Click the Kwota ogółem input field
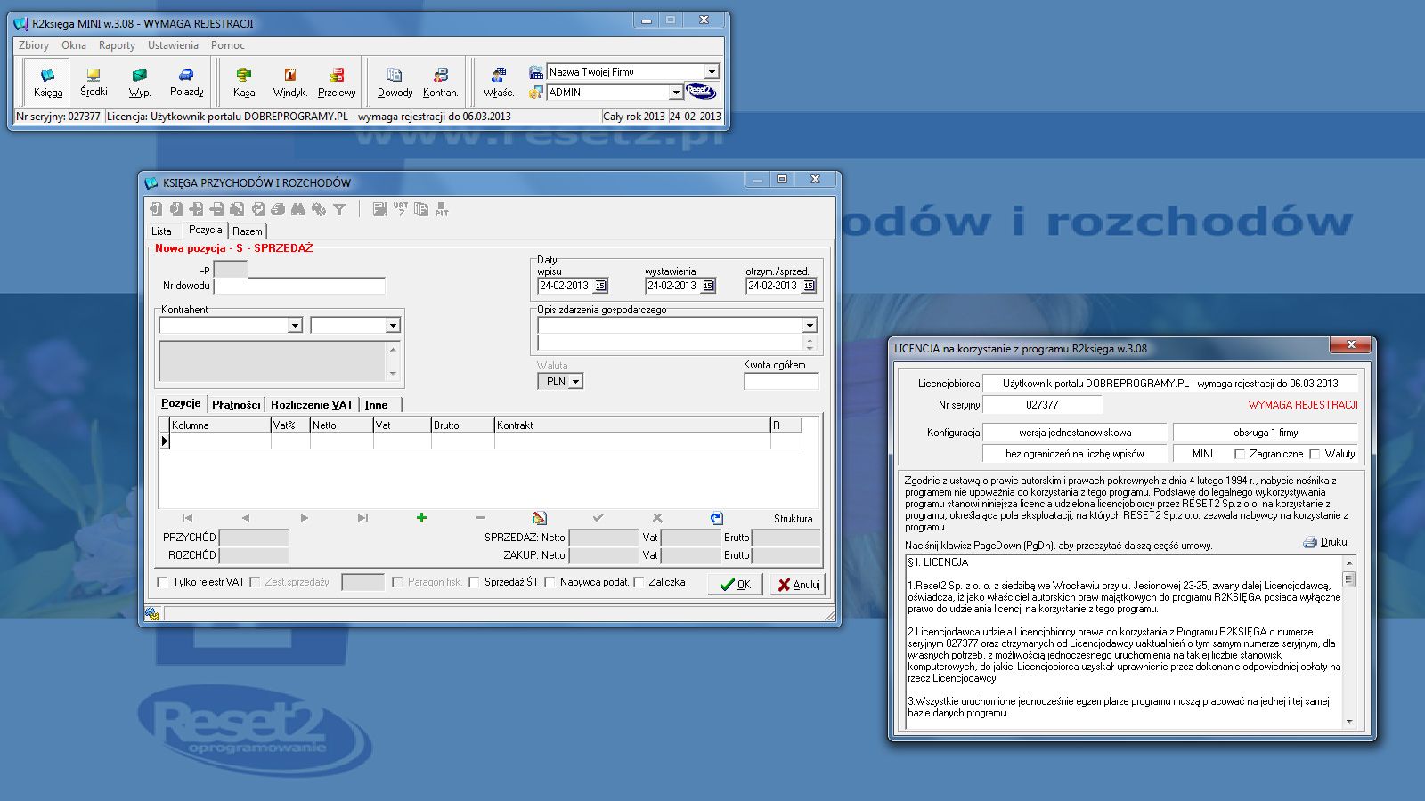Viewport: 1425px width, 801px height. (781, 382)
